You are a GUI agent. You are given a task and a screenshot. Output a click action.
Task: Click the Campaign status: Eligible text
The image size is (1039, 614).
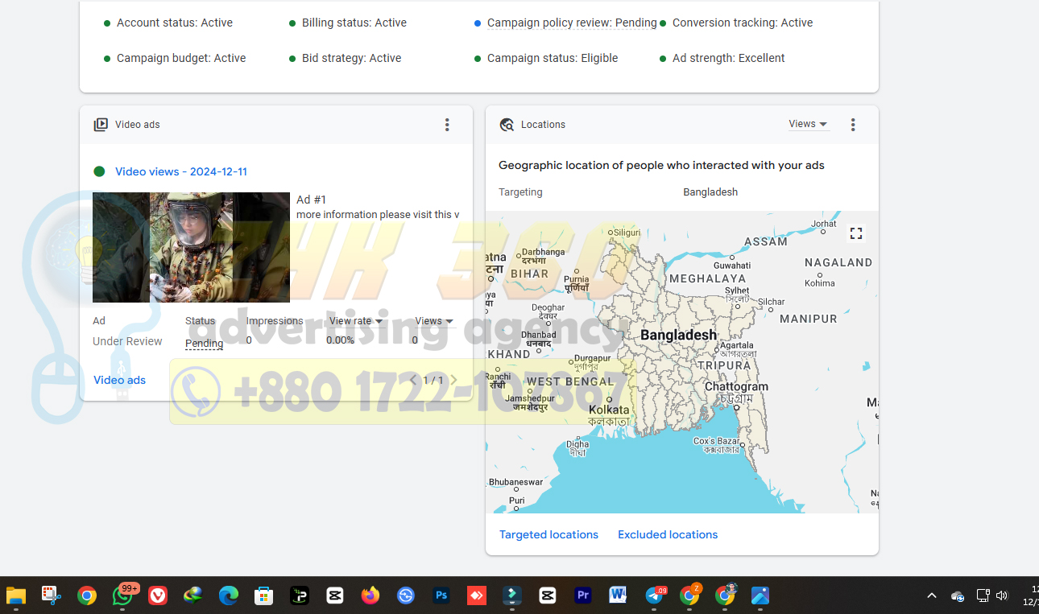[553, 58]
